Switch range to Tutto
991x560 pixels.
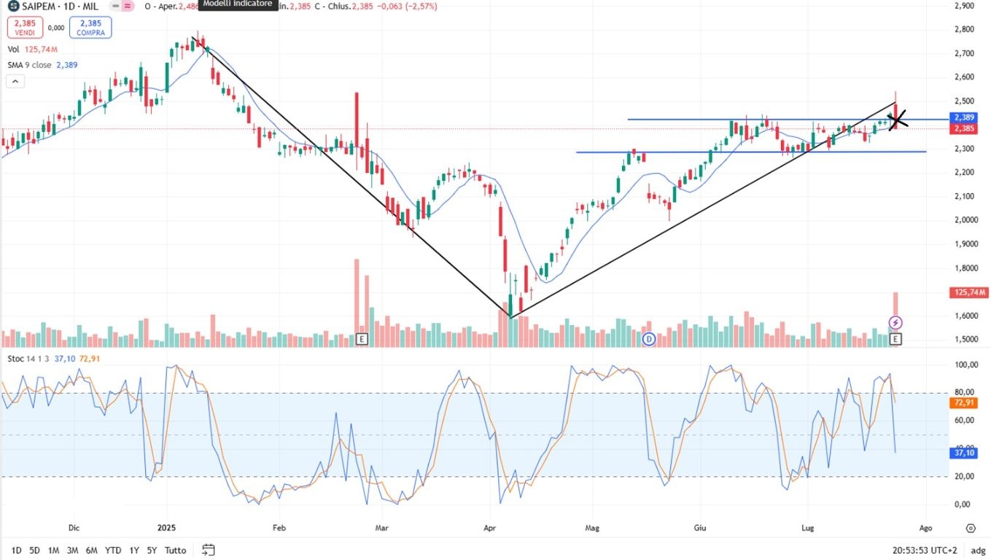[175, 550]
